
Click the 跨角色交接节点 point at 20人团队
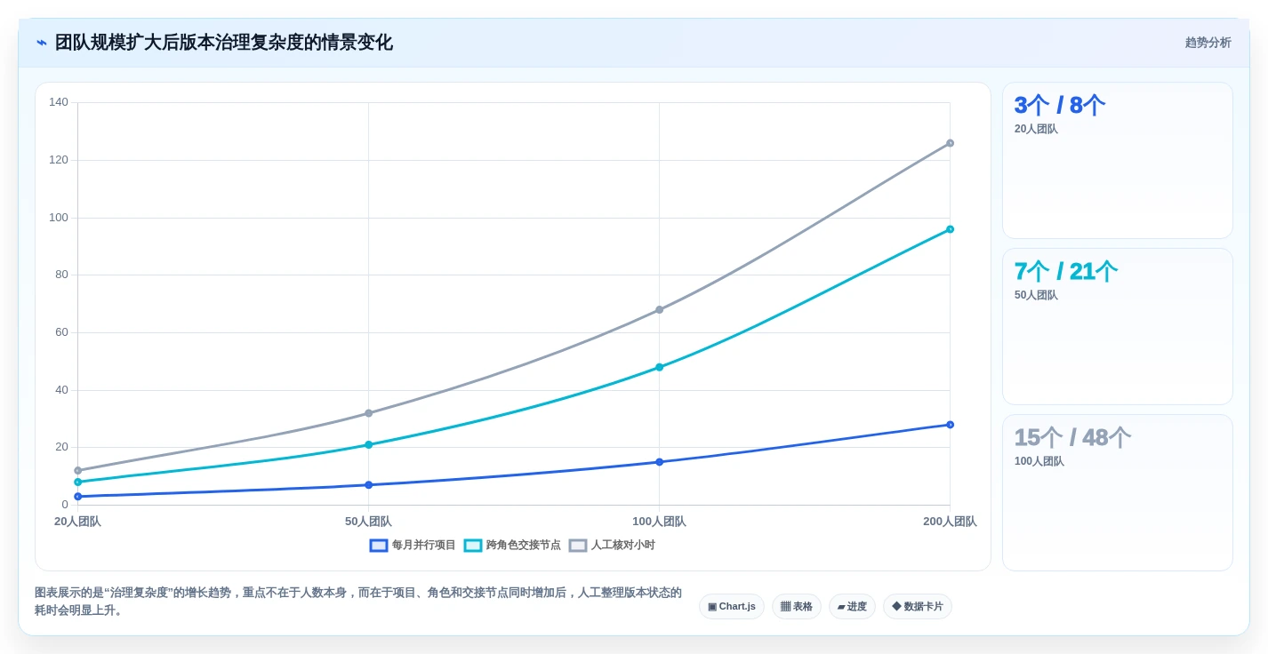click(77, 482)
